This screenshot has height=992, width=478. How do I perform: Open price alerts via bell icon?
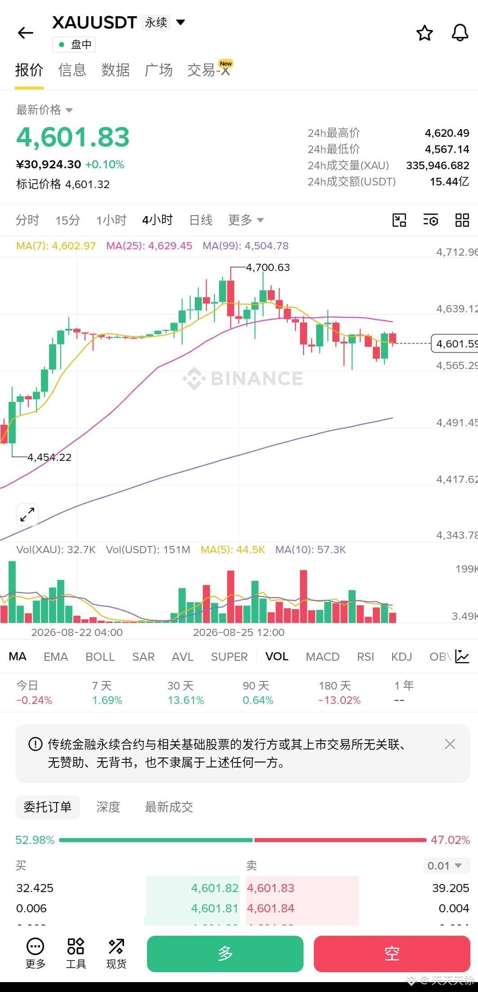click(x=460, y=33)
